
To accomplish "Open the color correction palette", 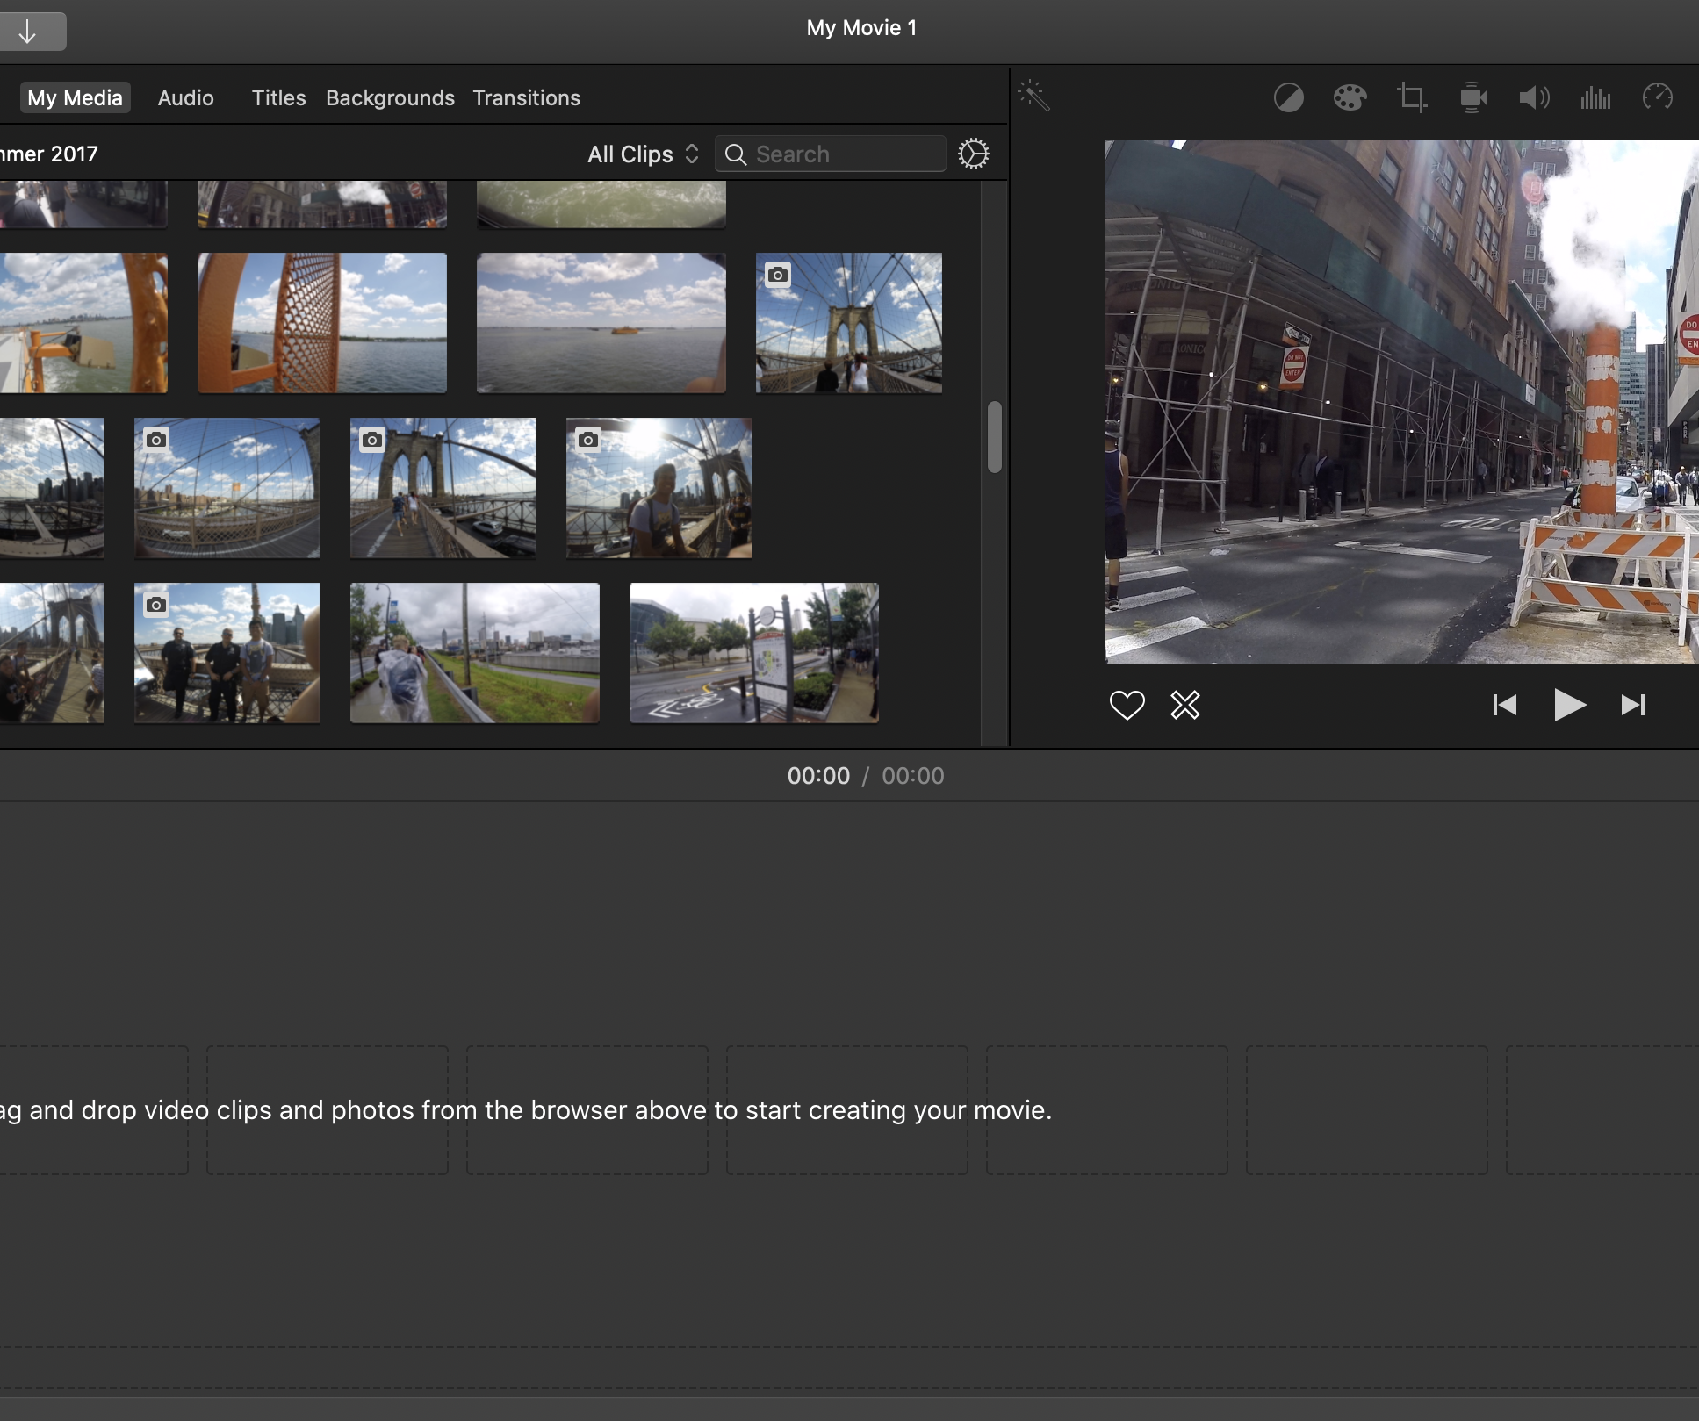I will (x=1349, y=97).
